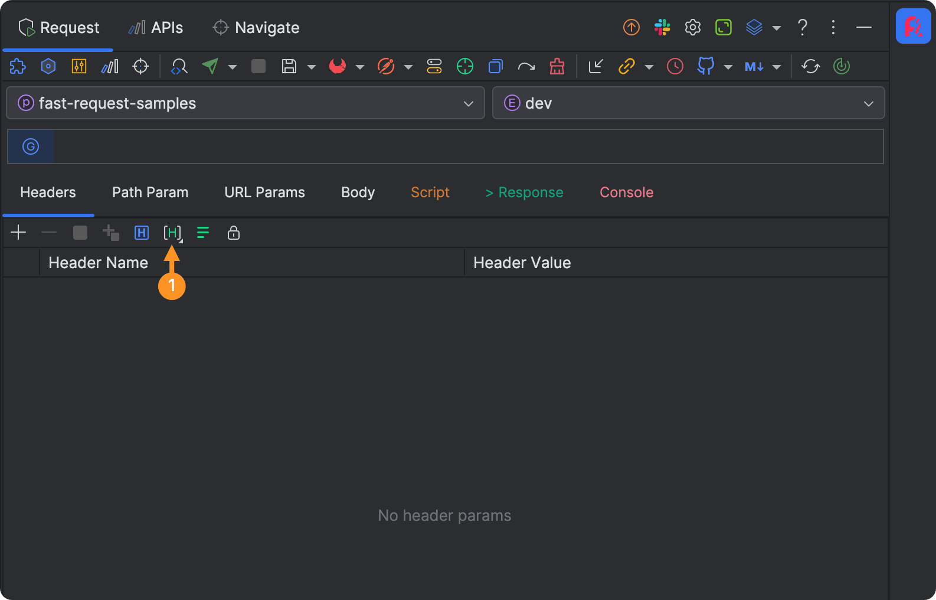Viewport: 936px width, 600px height.
Task: Click the yellow double toggle switch icon
Action: 434,66
